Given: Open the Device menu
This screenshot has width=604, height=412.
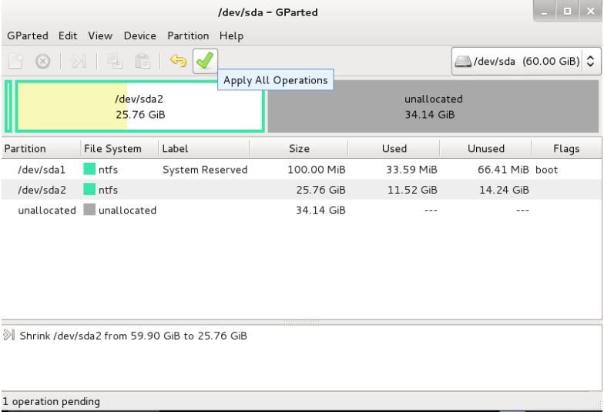Looking at the screenshot, I should (140, 35).
